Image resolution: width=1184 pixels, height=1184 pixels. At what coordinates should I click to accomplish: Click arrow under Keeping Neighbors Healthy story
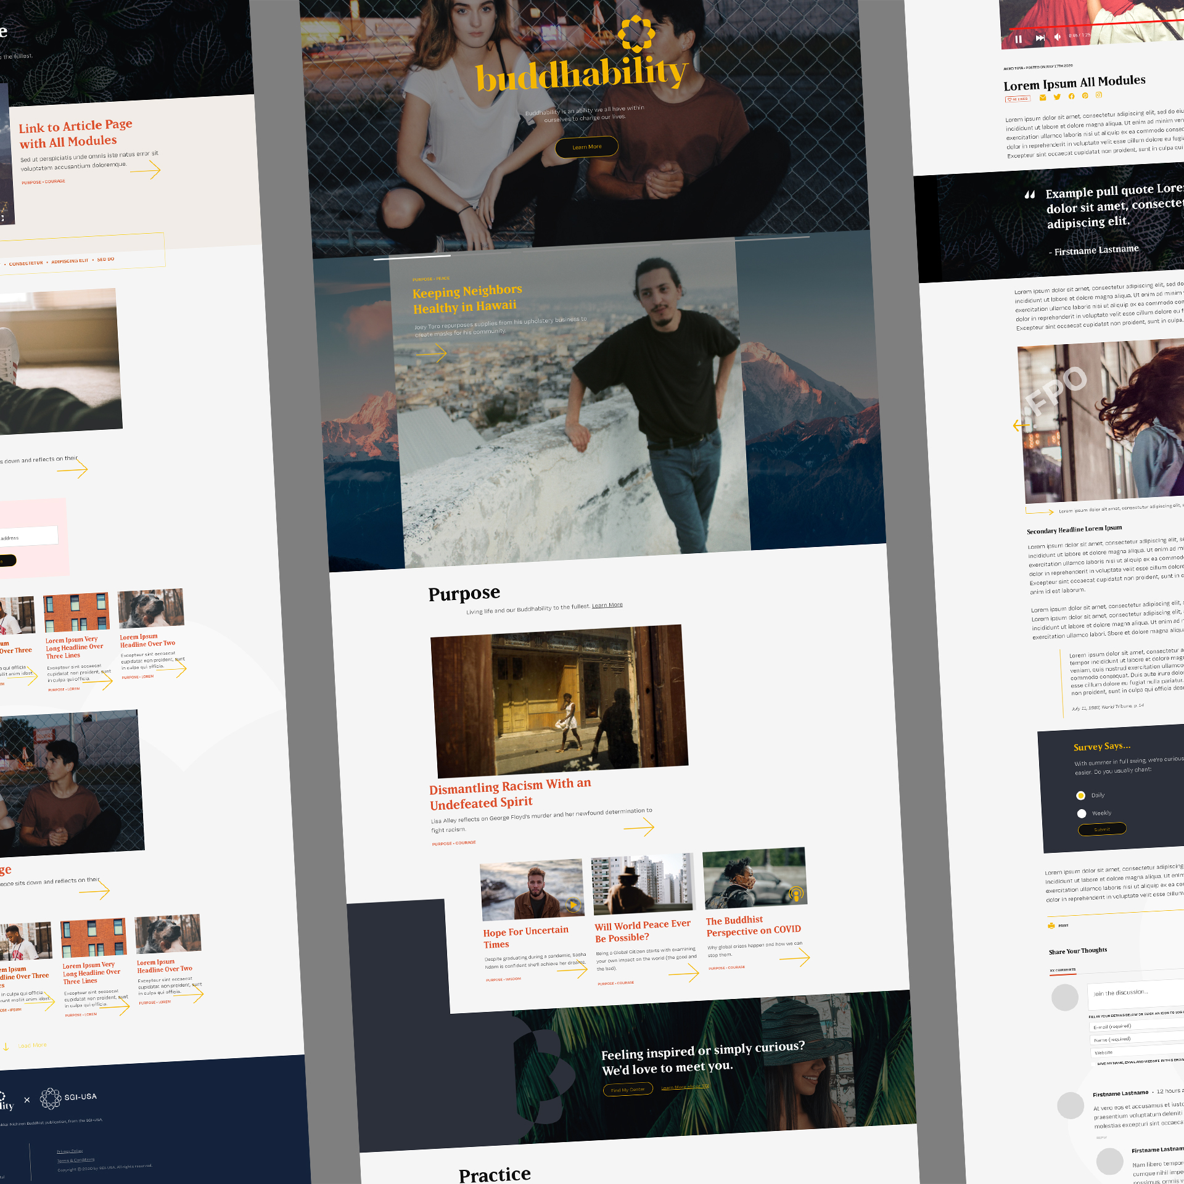click(432, 354)
